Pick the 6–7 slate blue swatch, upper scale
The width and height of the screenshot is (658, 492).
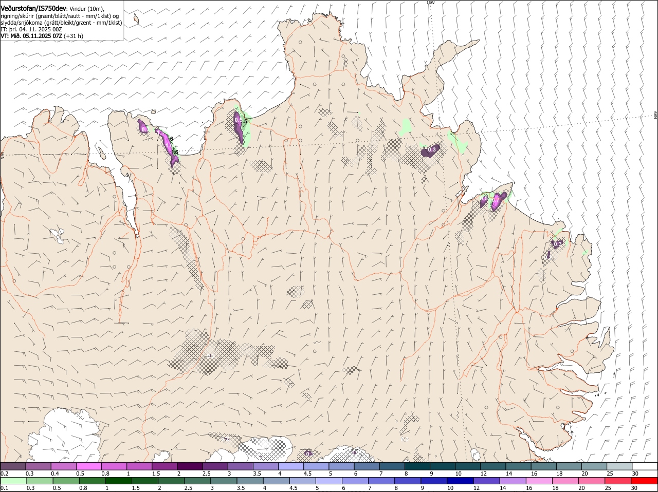pos(367,466)
